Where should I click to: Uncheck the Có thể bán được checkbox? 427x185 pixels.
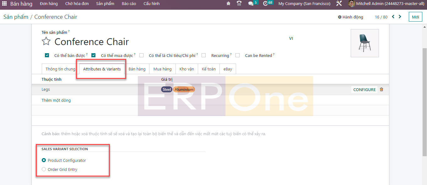coord(47,55)
